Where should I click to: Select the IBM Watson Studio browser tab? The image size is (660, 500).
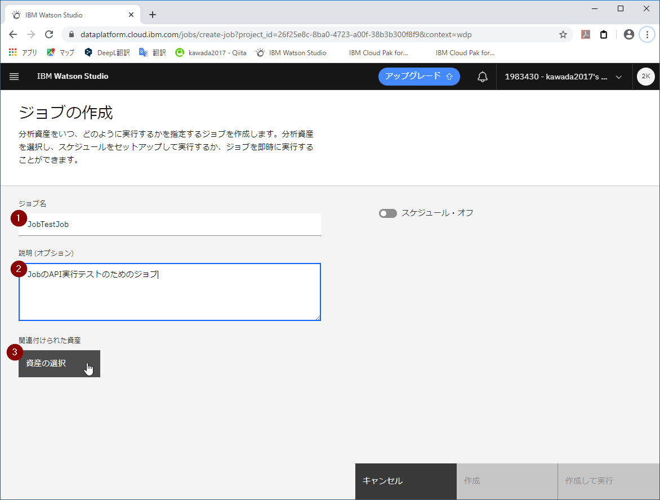73,15
